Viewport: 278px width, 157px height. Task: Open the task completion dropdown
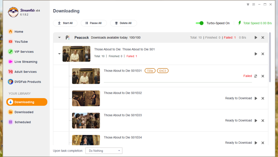104,151
